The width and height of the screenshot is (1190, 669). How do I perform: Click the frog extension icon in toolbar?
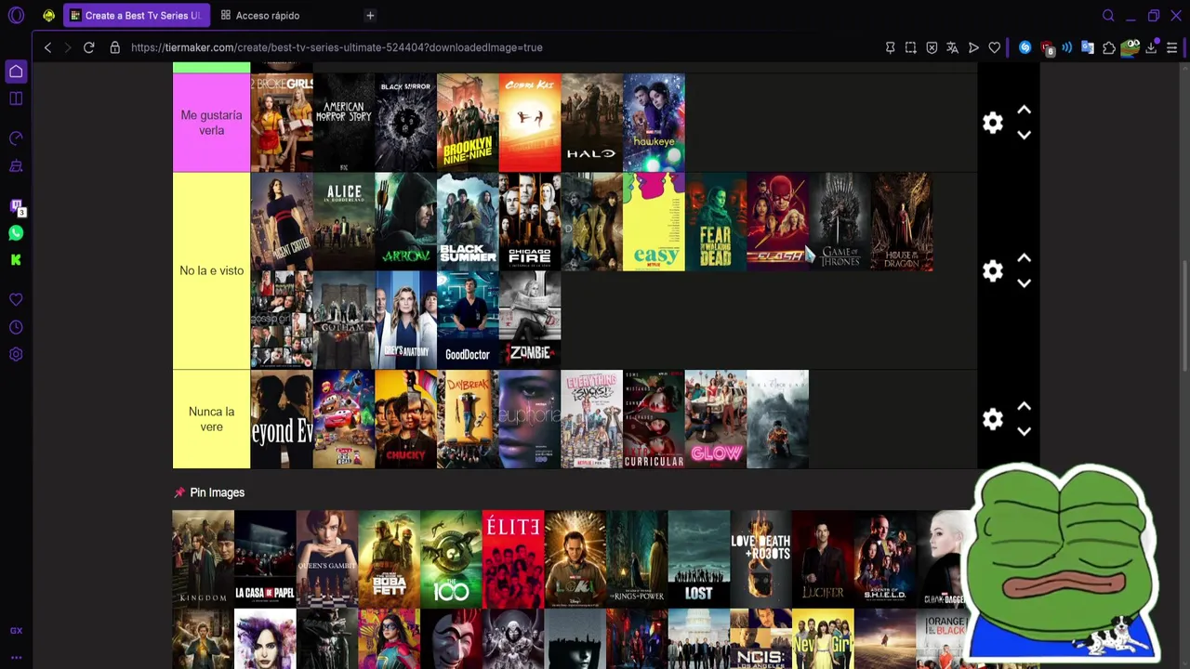click(x=1130, y=47)
